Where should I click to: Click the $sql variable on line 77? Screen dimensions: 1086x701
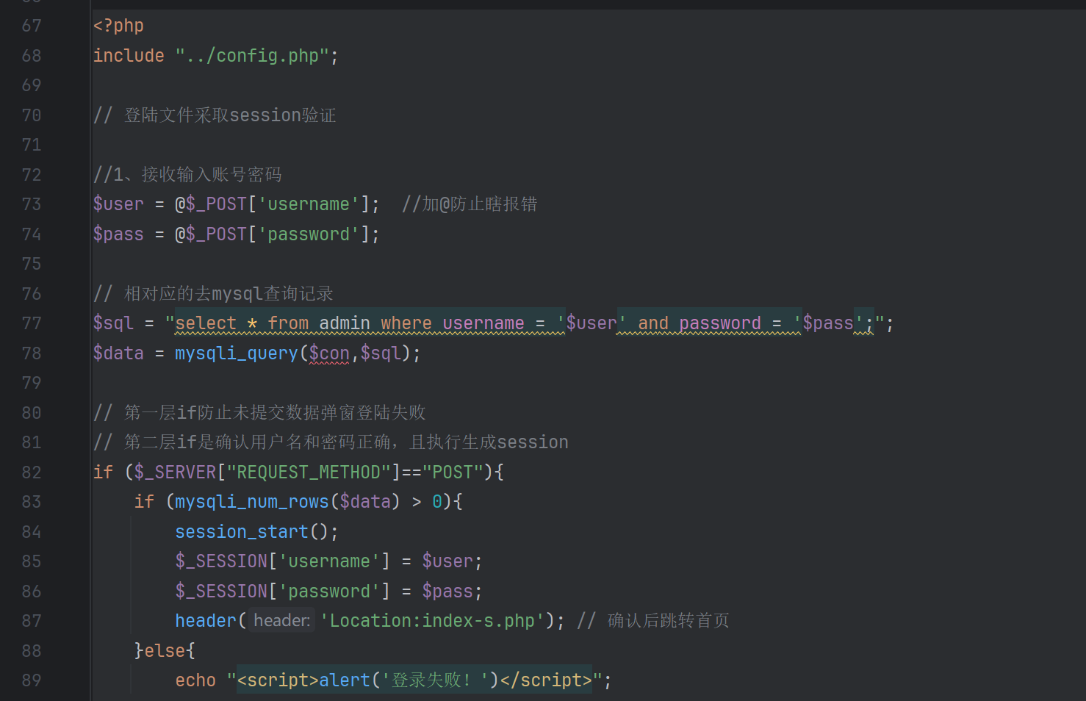[113, 323]
